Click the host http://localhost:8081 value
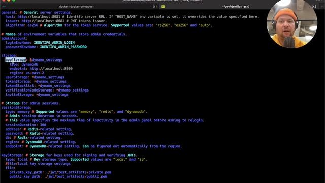This screenshot has width=325, height=183. pos(39,17)
